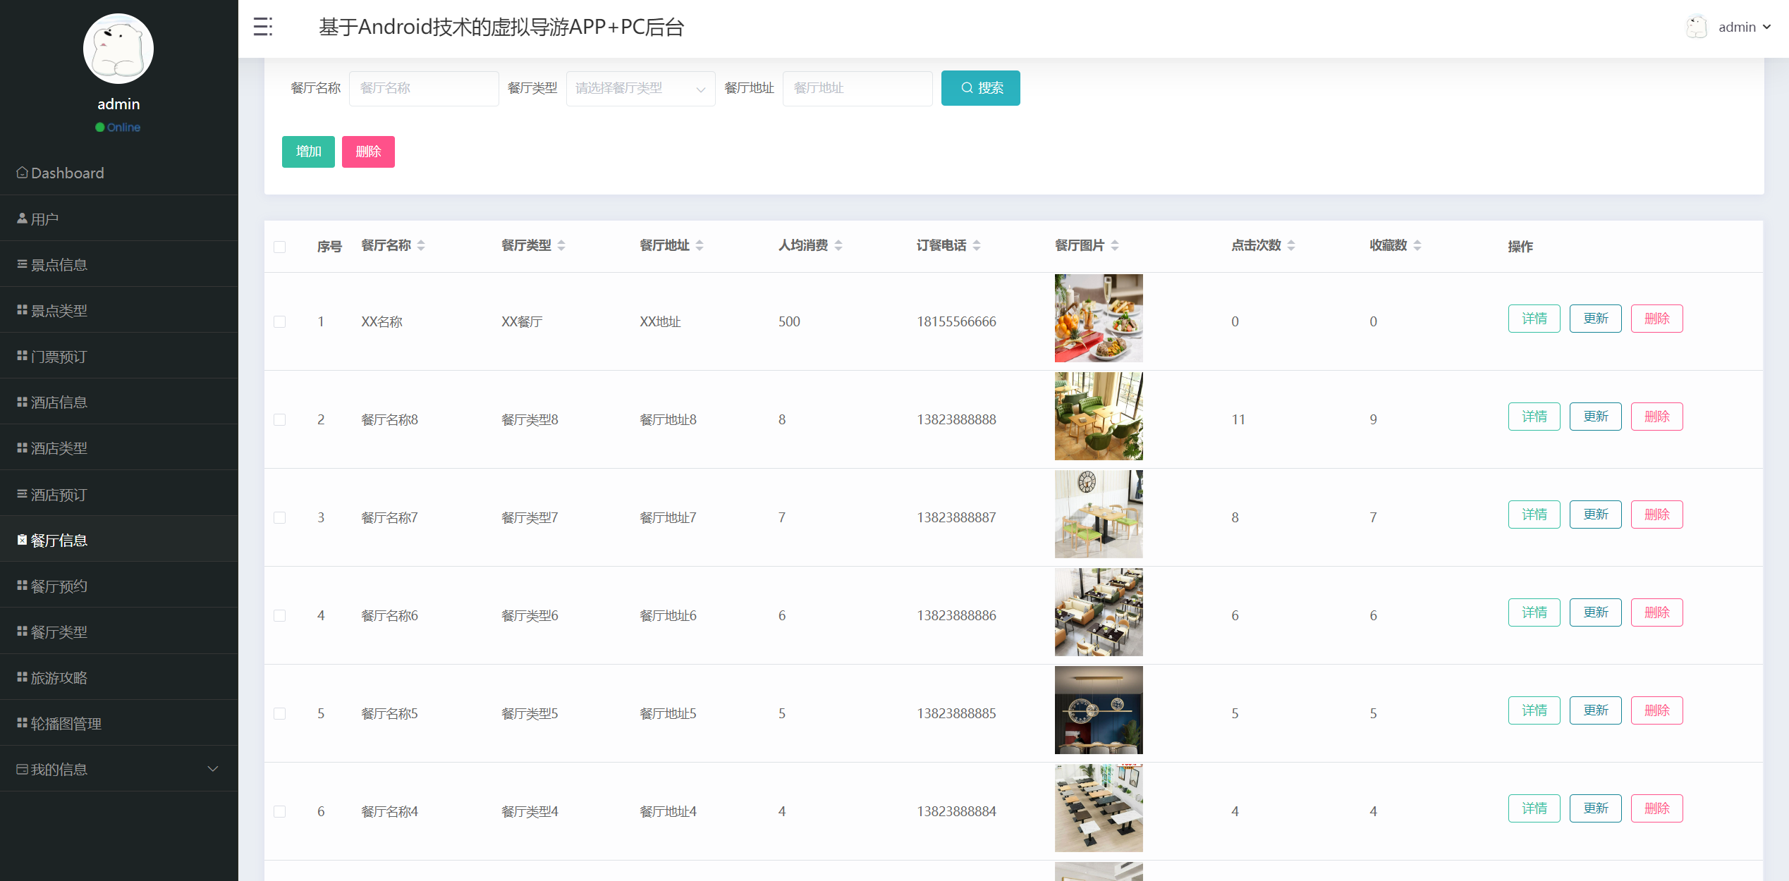Tick the checkbox for row 餐厅名称7
This screenshot has height=881, width=1789.
coord(280,517)
